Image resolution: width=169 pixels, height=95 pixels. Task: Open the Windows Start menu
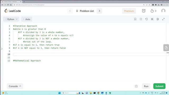click(x=59, y=93)
